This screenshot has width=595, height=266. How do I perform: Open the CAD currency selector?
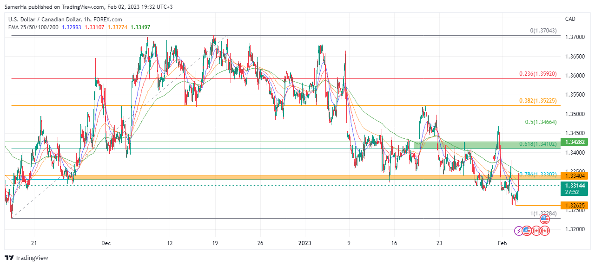(x=570, y=19)
